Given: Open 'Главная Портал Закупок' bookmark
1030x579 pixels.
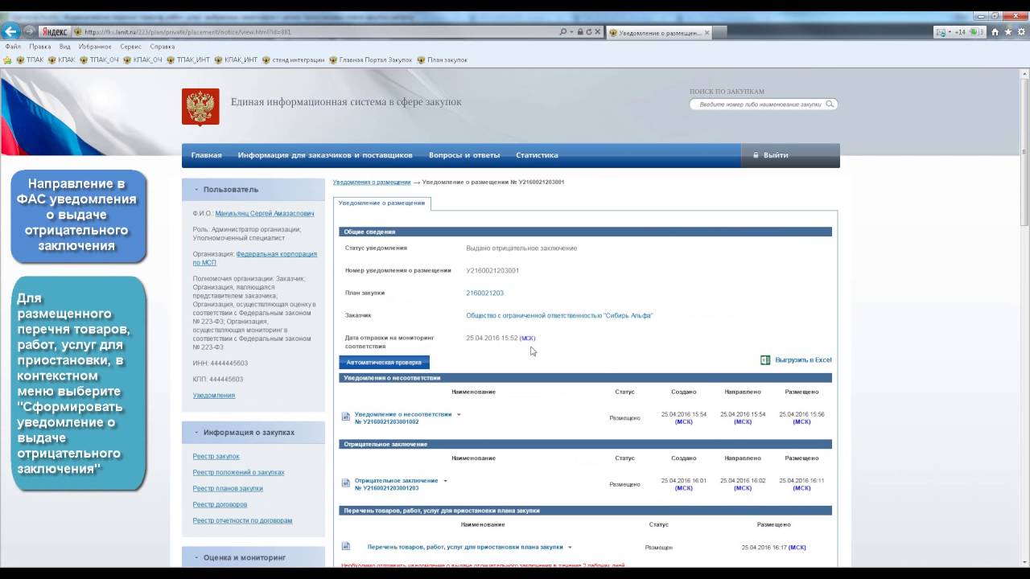Looking at the screenshot, I should (x=371, y=60).
